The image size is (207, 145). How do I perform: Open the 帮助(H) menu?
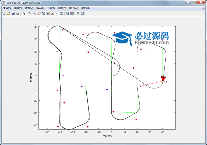[x=85, y=8]
